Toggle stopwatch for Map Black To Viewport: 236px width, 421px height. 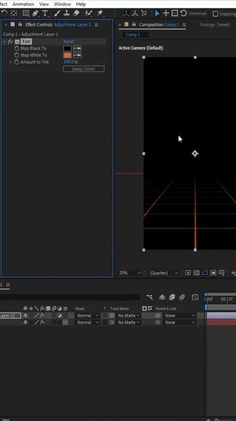point(16,49)
